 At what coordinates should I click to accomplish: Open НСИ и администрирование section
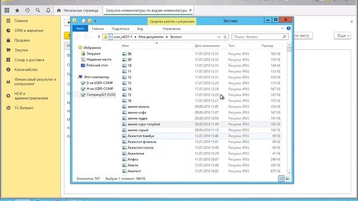coord(31,95)
